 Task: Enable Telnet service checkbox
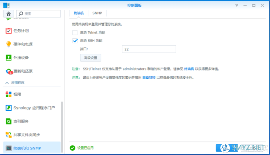pos(75,32)
